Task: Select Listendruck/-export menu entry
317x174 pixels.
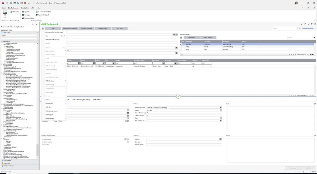Action: pyautogui.click(x=54, y=111)
